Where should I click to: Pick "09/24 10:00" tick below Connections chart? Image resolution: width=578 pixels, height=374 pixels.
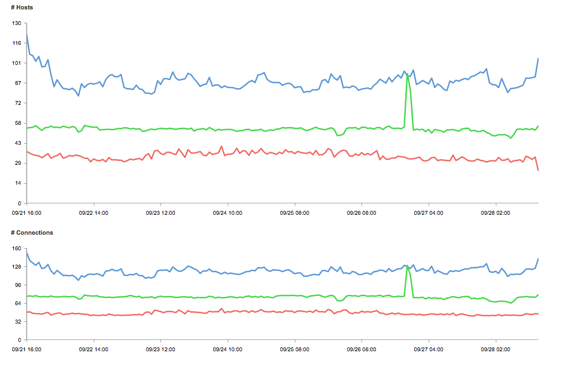tap(228, 350)
